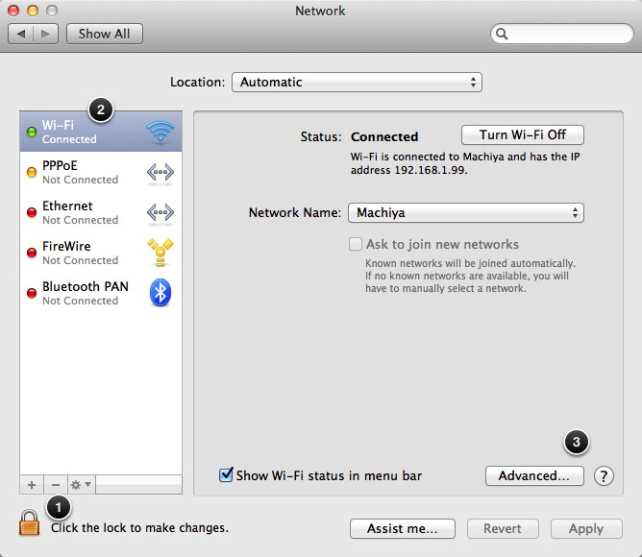Viewport: 642px width, 557px height.
Task: Click the Assist me… button
Action: (403, 528)
